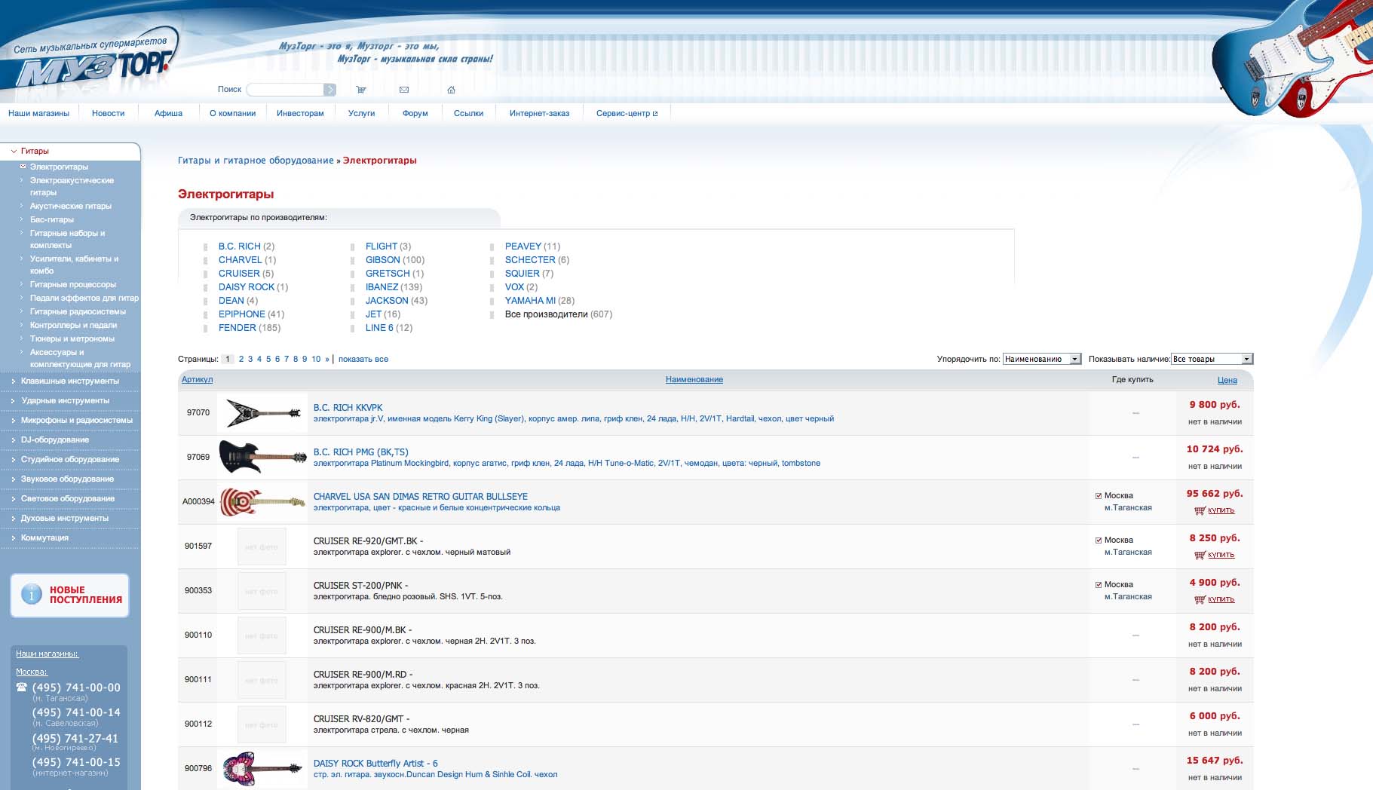Click cart icon in CRUISER RE-920 row
1373x790 pixels.
point(1200,556)
